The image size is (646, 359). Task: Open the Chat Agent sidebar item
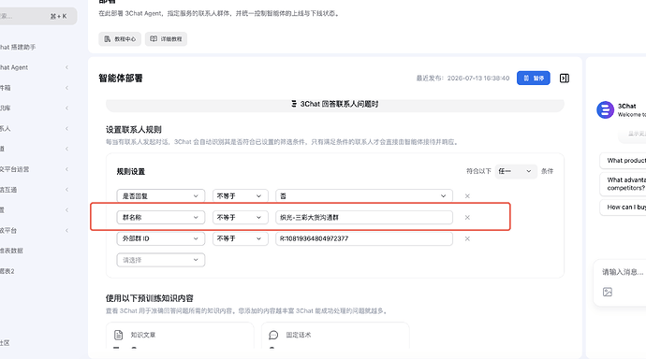point(14,67)
